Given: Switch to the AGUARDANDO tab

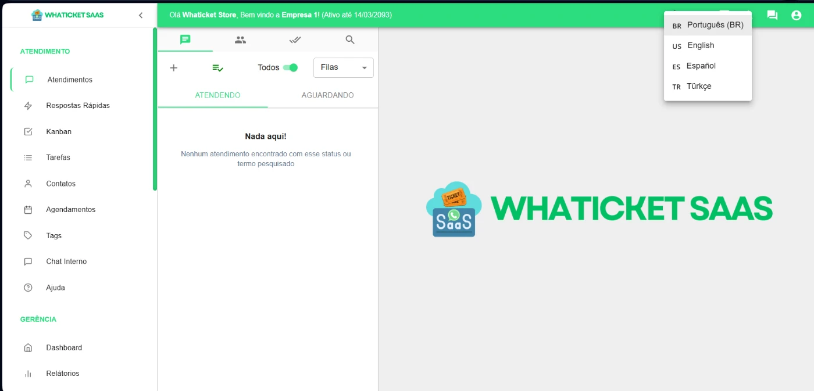Looking at the screenshot, I should click(x=327, y=95).
